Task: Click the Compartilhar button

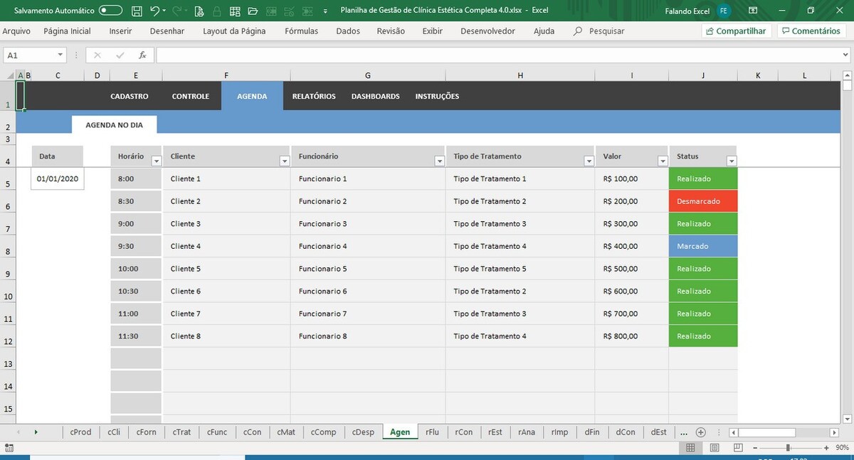Action: pos(736,31)
